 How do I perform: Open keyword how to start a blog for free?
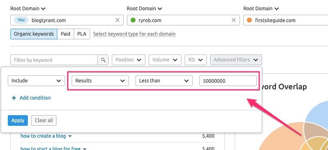click(x=50, y=148)
